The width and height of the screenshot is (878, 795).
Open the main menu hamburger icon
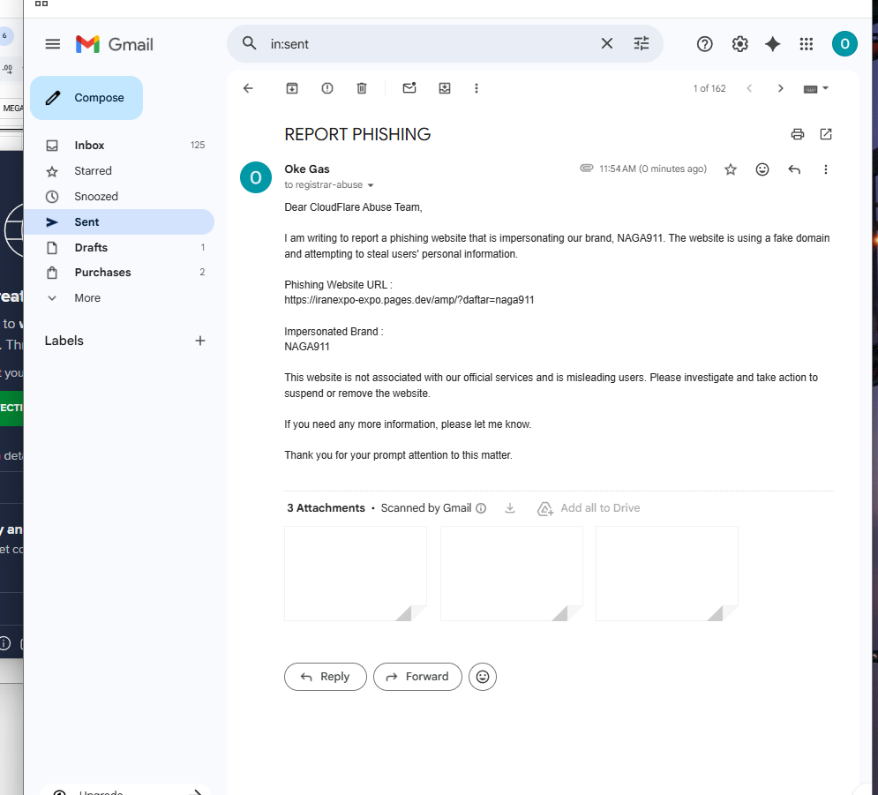53,43
